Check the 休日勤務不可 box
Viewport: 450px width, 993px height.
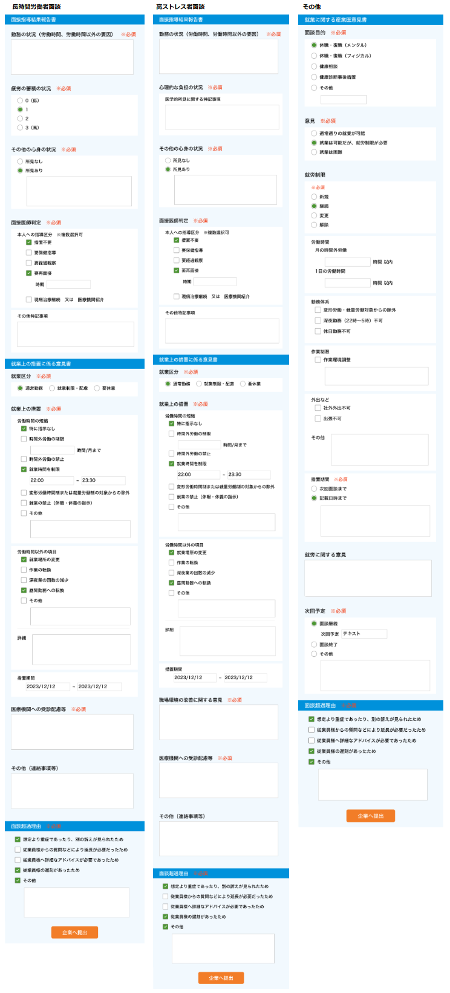point(318,331)
